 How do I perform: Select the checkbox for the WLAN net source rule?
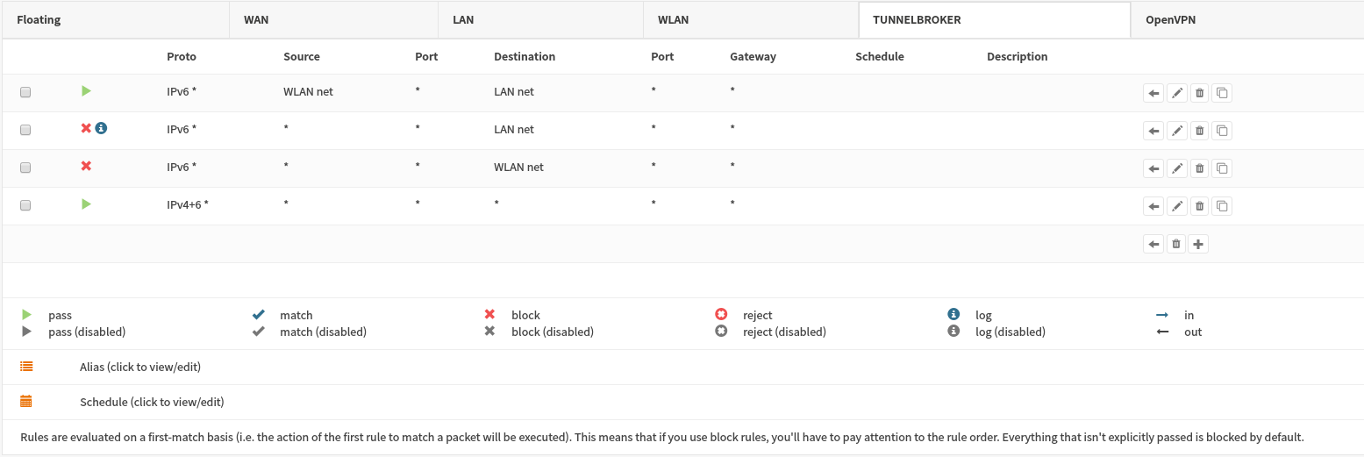pos(25,92)
